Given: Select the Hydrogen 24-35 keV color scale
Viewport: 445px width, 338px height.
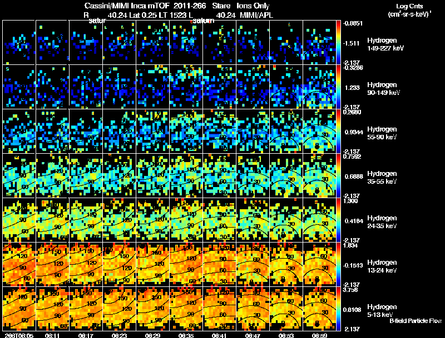Looking at the screenshot, I should click(338, 220).
